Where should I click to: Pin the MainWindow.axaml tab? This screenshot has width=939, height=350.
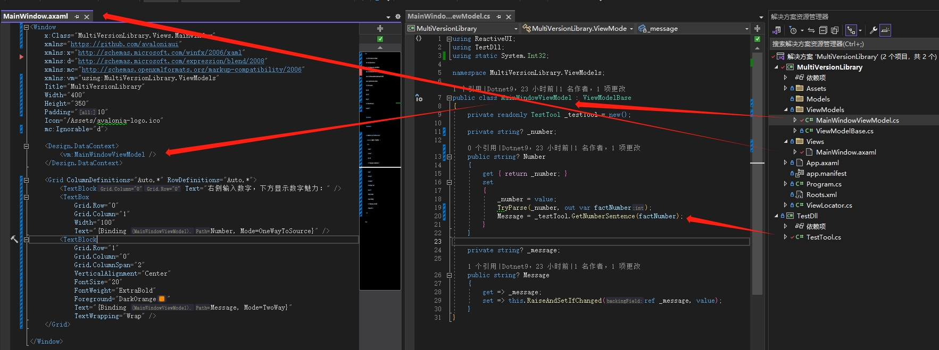77,16
